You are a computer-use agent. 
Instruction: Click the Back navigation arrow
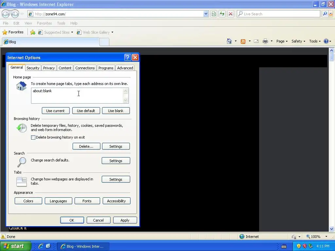coord(6,14)
